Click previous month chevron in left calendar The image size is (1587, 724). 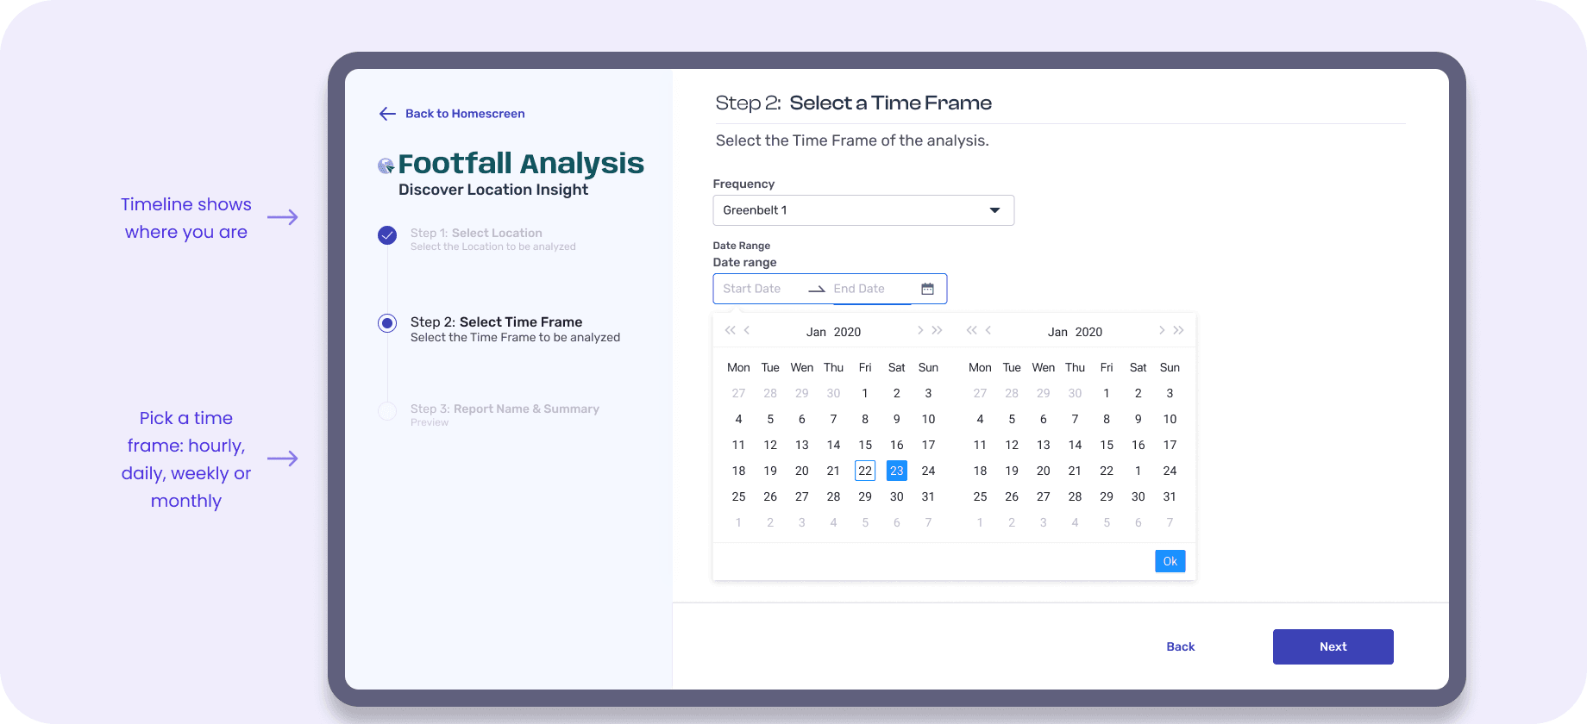click(747, 330)
